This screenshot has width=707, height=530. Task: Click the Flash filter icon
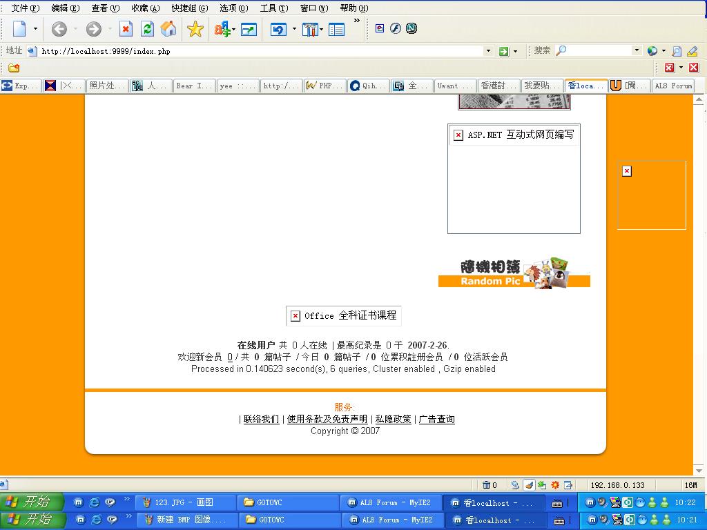tap(396, 28)
